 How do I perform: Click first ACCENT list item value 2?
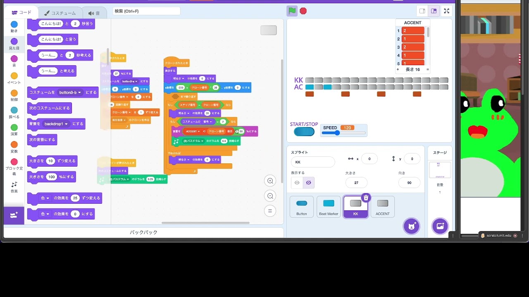[x=413, y=31]
